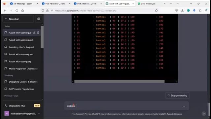Click tracking protection shield icon
Viewport: 211px width, 119px height.
(x=43, y=11)
